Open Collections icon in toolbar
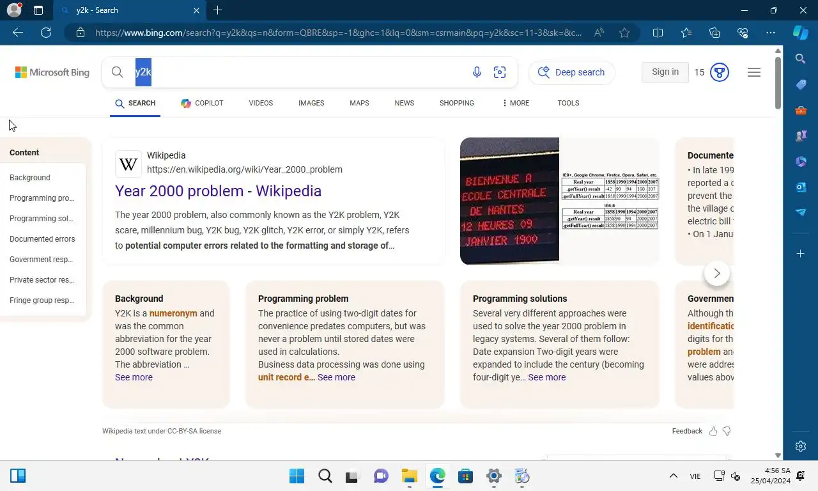The height and width of the screenshot is (491, 818). click(714, 33)
